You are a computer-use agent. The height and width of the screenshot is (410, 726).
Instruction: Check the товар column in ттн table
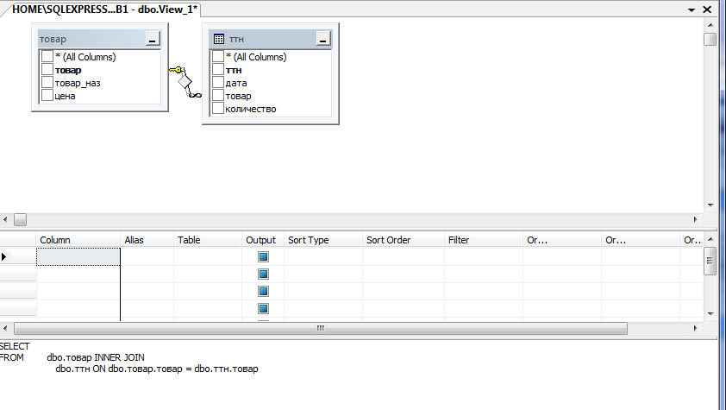coord(218,96)
